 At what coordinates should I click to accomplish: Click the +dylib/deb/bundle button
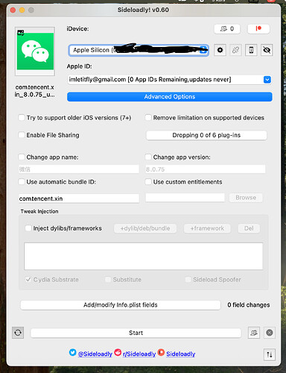click(145, 228)
